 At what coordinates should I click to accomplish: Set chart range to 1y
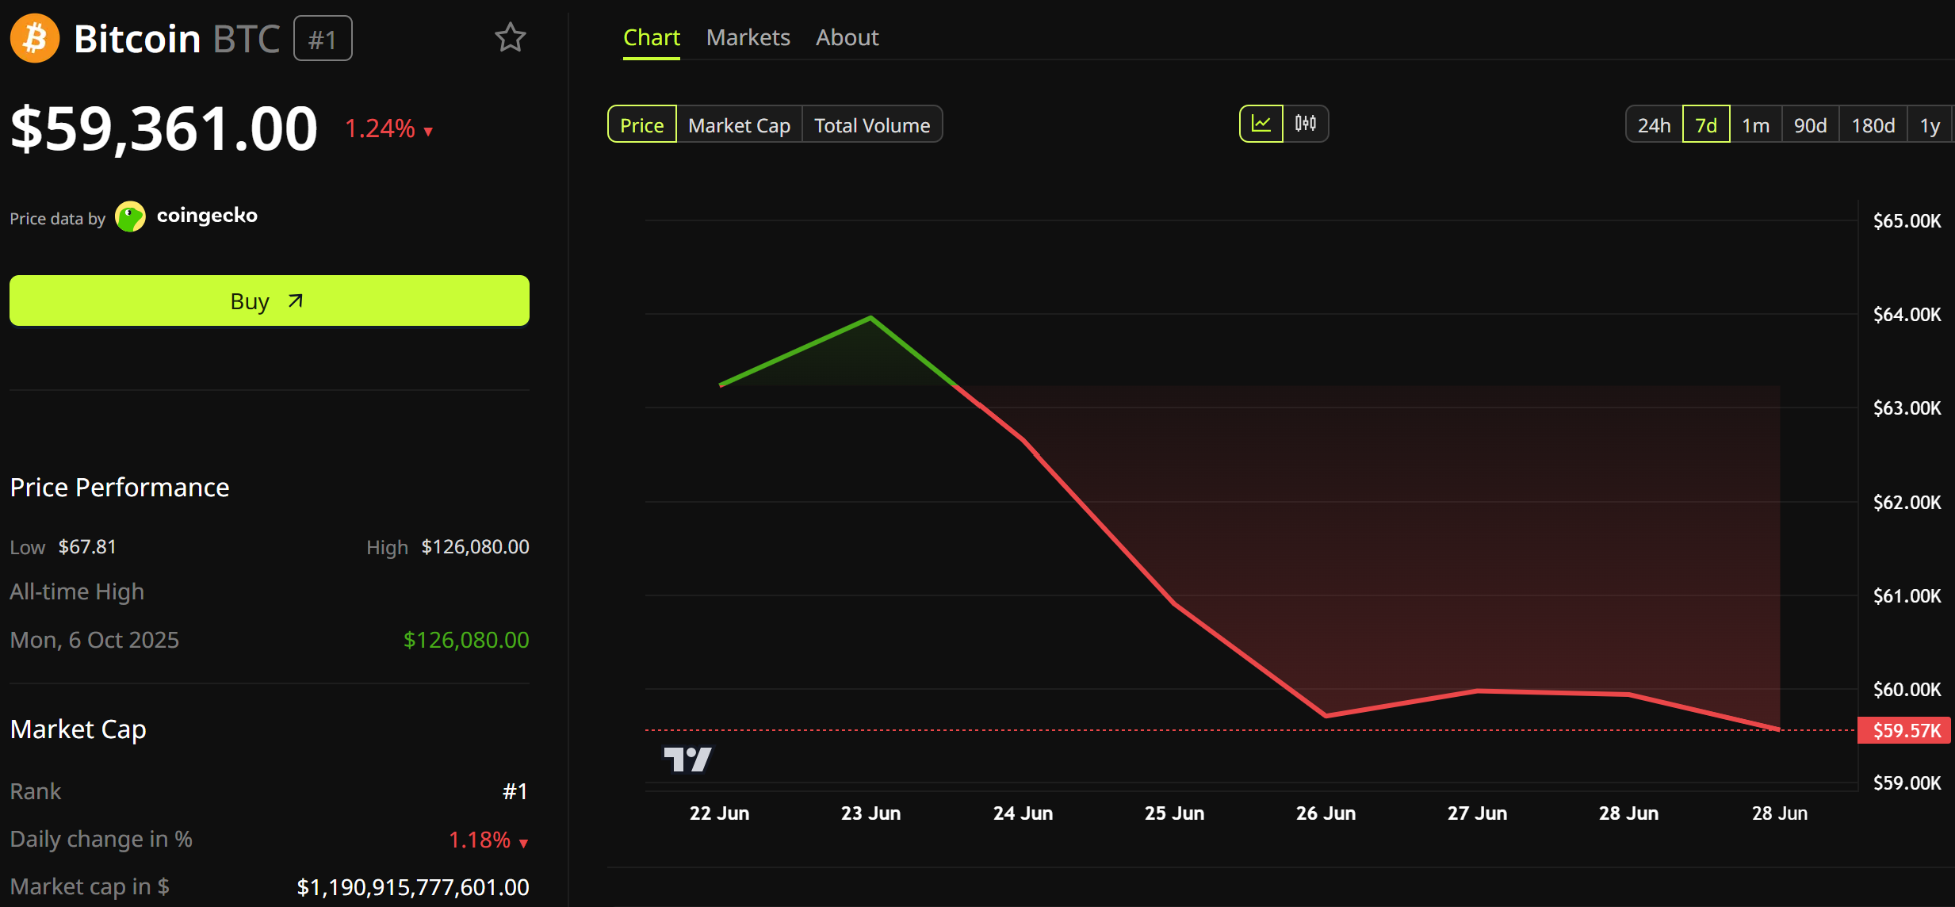[1930, 124]
